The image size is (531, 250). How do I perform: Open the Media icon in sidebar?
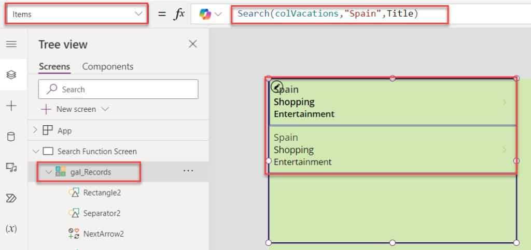[11, 167]
